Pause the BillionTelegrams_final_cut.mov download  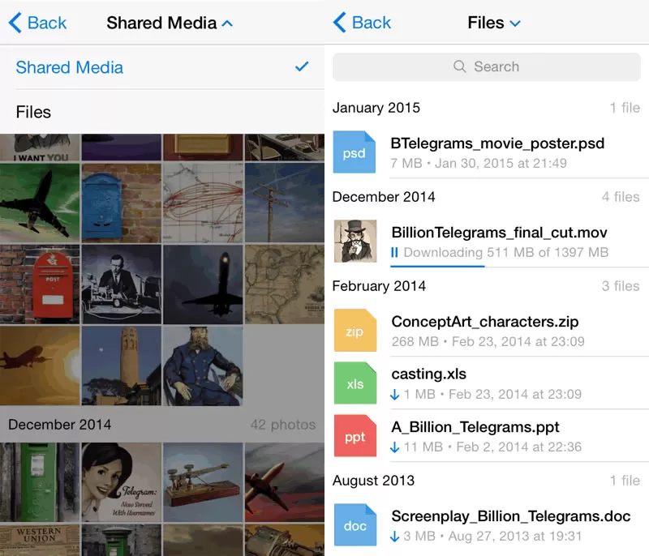click(394, 252)
